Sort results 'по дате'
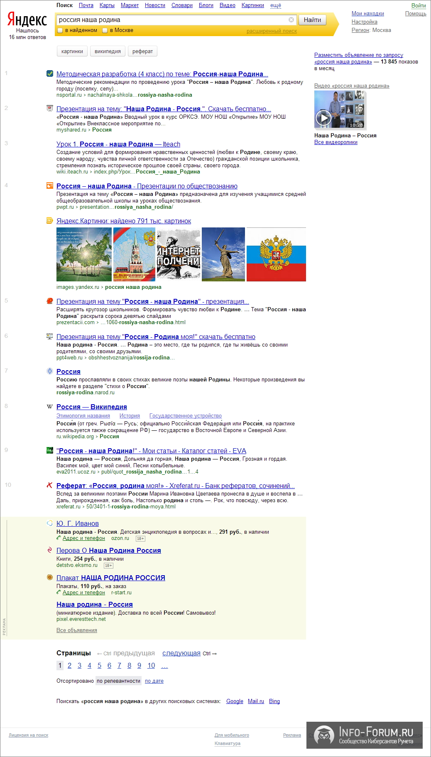The height and width of the screenshot is (757, 431). 154,681
